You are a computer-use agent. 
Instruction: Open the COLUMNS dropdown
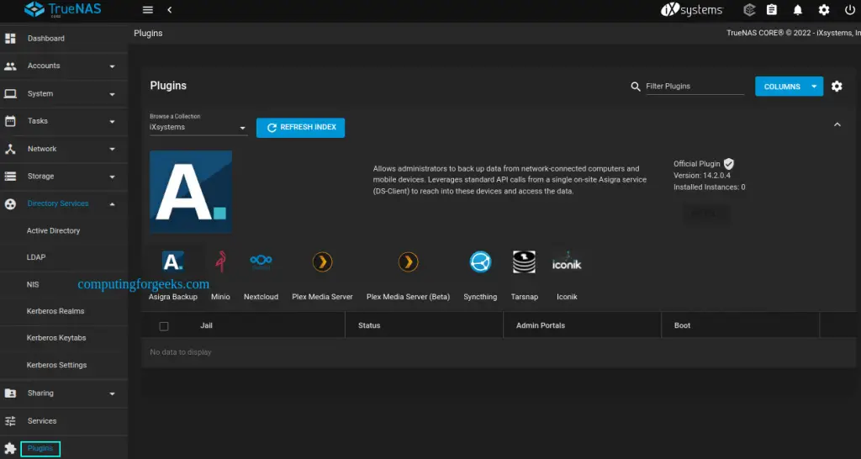click(x=789, y=87)
